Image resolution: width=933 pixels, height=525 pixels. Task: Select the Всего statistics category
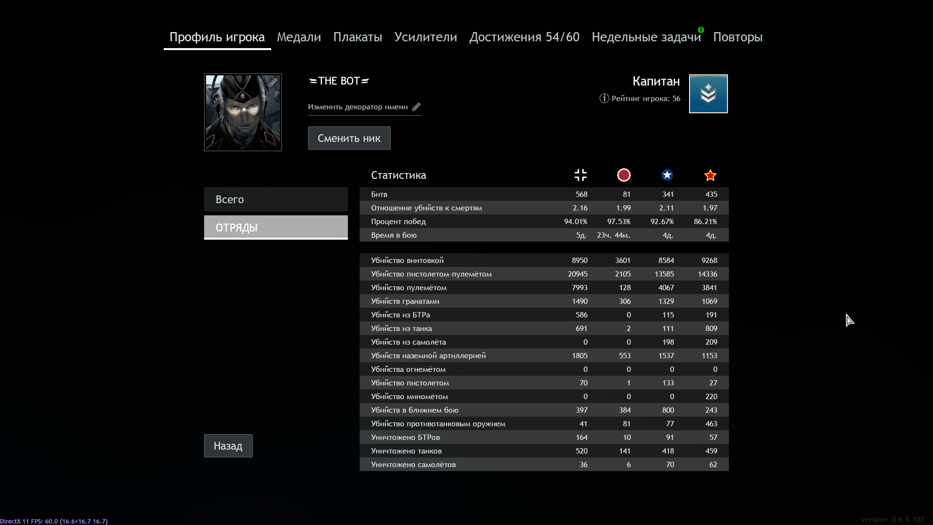tap(276, 199)
